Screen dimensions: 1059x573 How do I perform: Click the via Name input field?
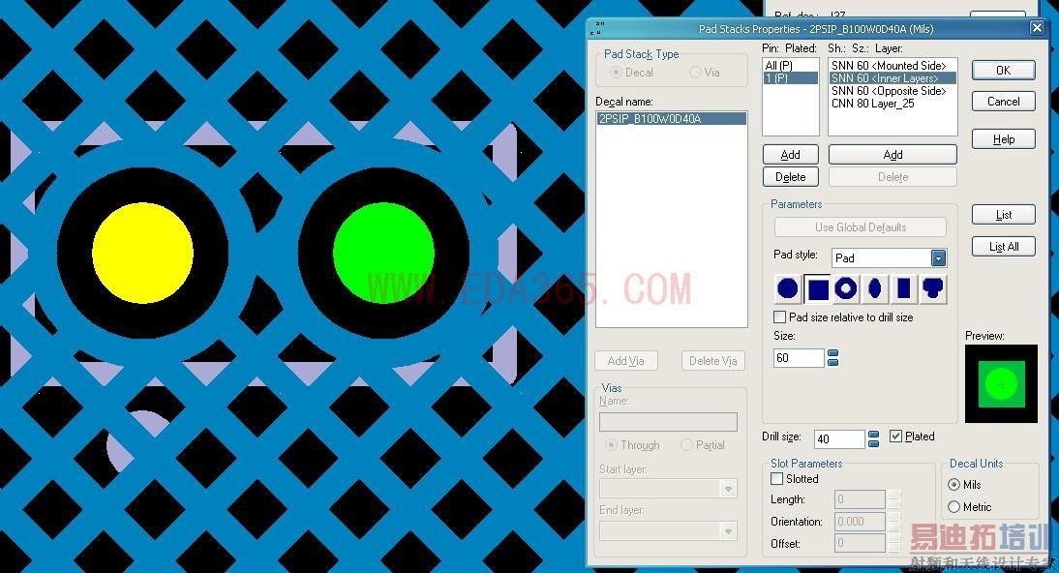tap(668, 422)
